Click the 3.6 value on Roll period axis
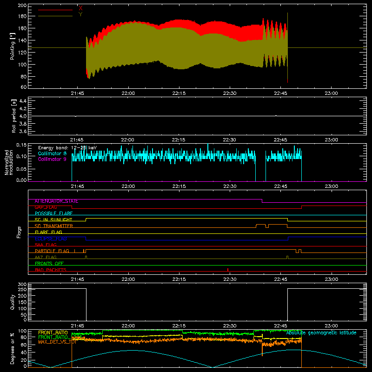 (23, 132)
